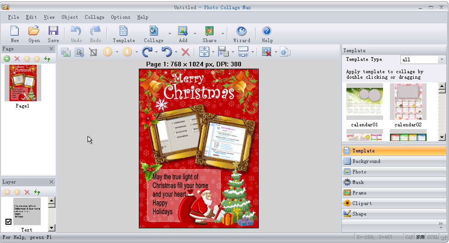Click the properties info icon
This screenshot has height=243, width=449.
point(285,52)
